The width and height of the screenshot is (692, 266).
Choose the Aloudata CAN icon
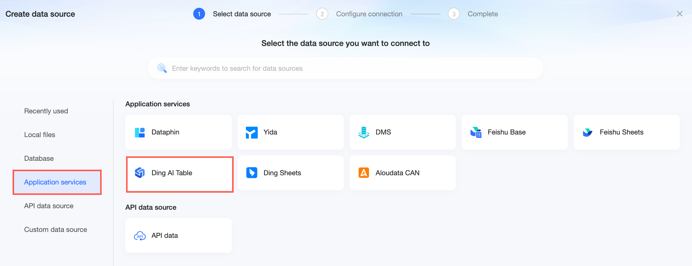364,173
